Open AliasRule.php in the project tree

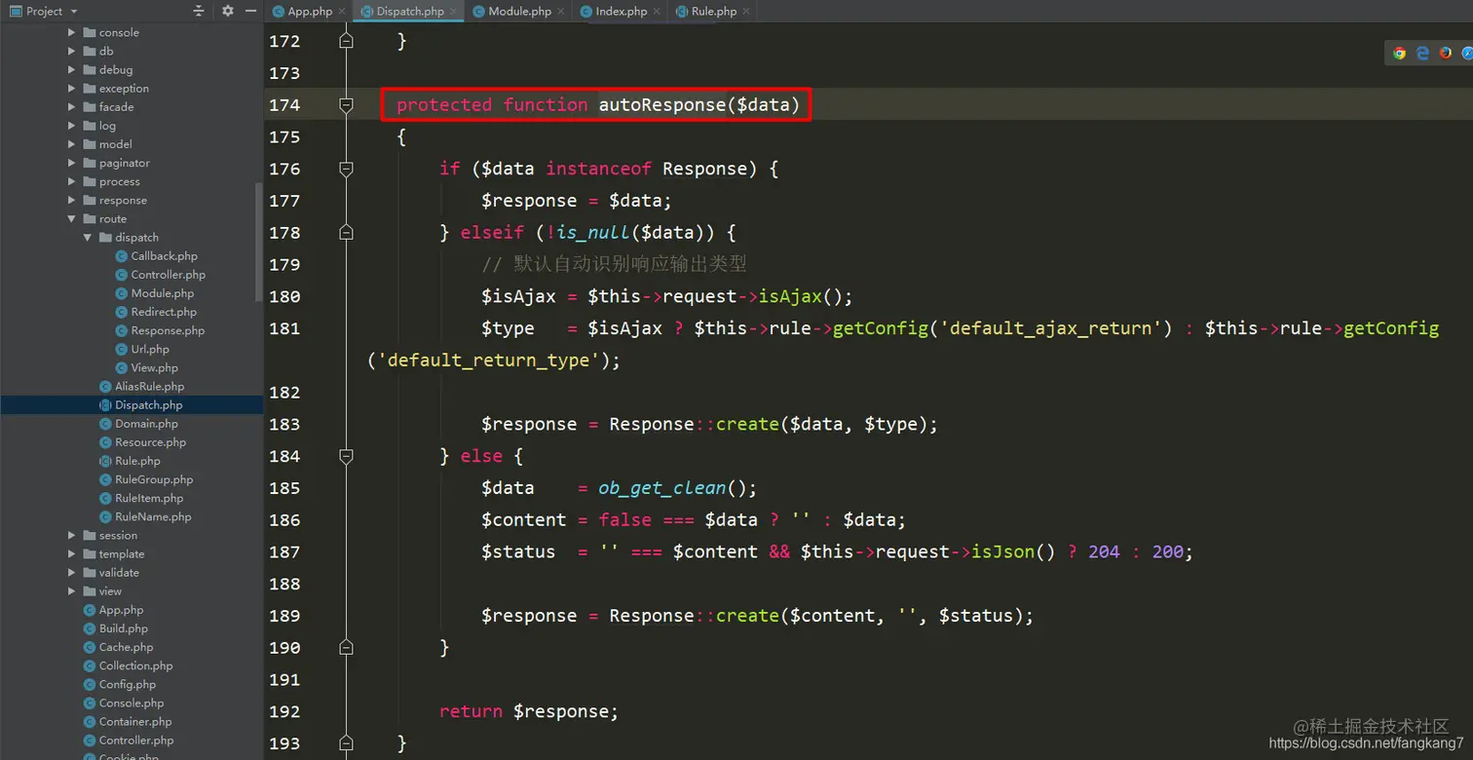click(149, 387)
